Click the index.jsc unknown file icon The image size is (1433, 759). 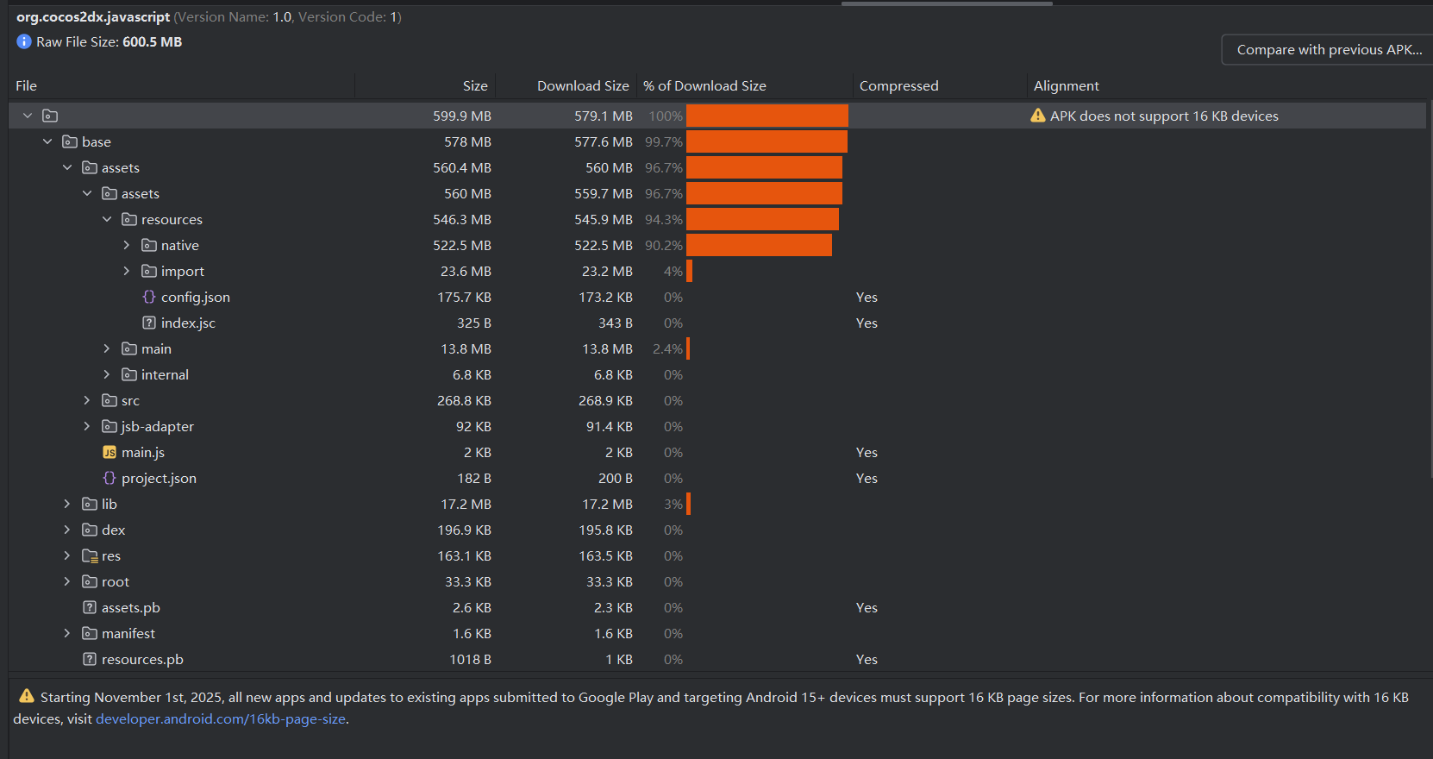click(149, 323)
